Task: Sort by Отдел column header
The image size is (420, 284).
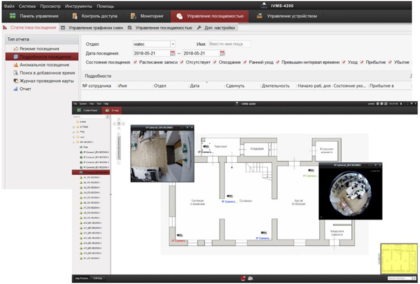Action: 160,86
